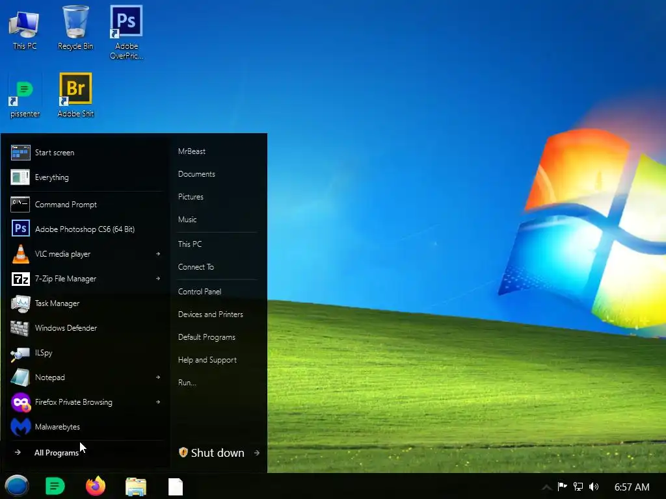Click the Notepad label
666x499 pixels.
click(49, 377)
